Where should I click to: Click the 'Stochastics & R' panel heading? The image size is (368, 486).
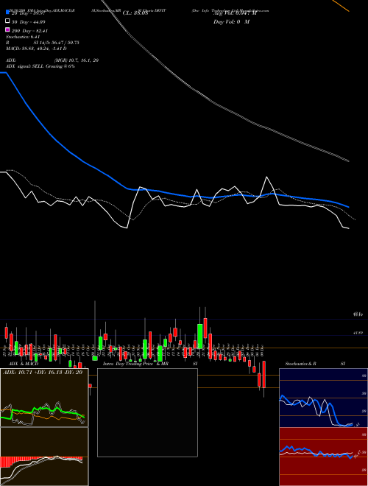301,364
